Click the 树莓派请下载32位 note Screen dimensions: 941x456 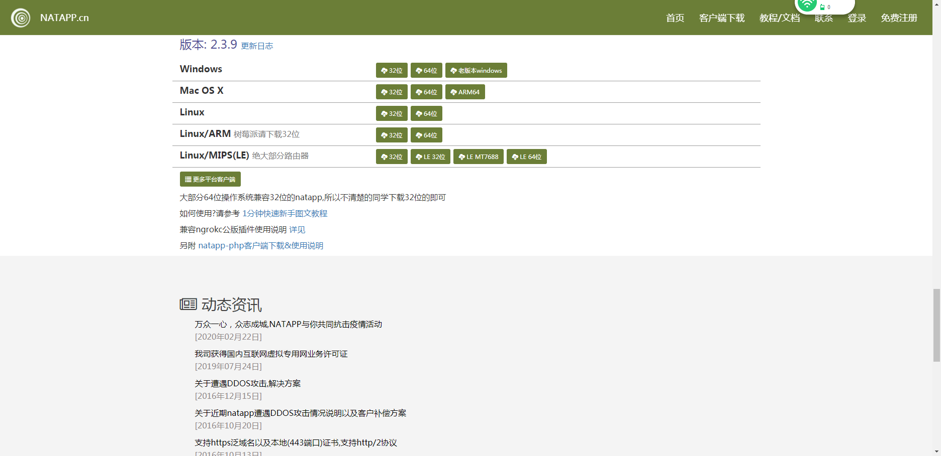[x=266, y=134]
